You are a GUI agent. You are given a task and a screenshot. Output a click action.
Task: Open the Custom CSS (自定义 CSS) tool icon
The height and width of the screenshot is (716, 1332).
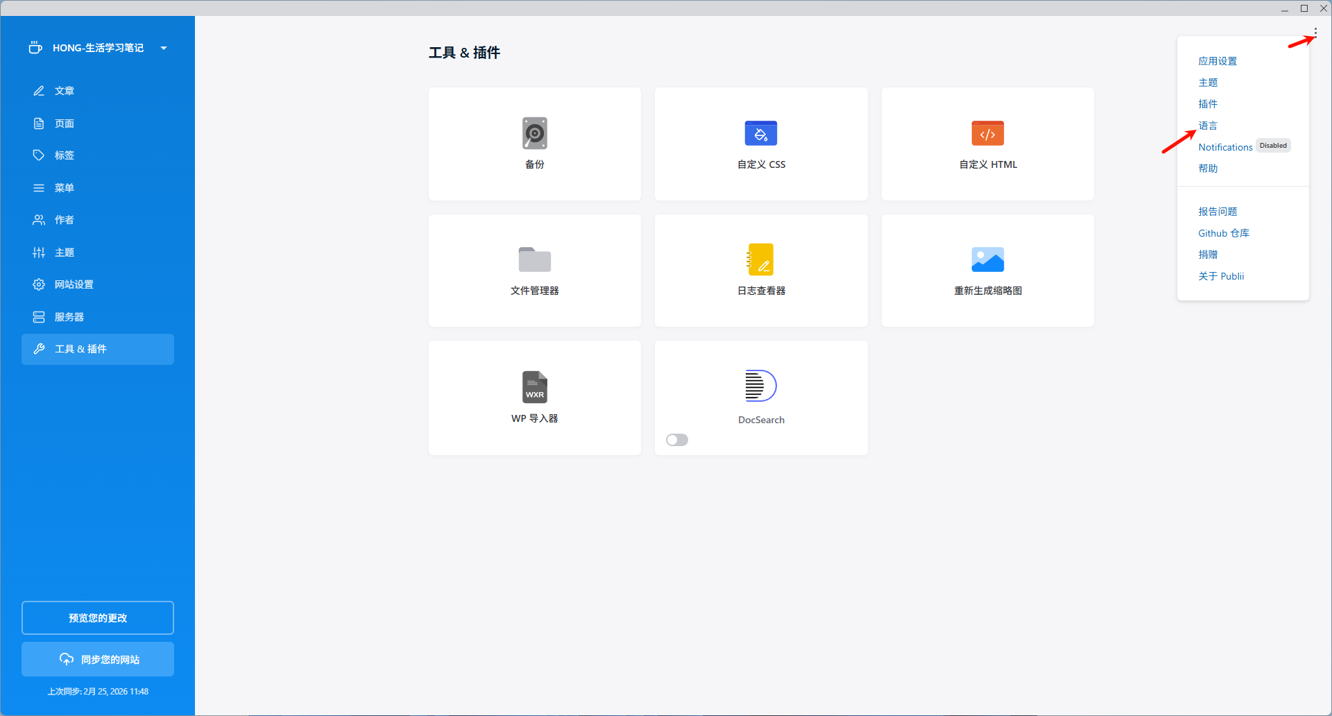[761, 133]
